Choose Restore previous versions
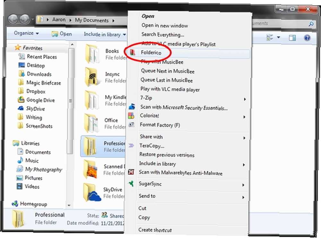Viewport: 321px width, 238px height. 167,155
